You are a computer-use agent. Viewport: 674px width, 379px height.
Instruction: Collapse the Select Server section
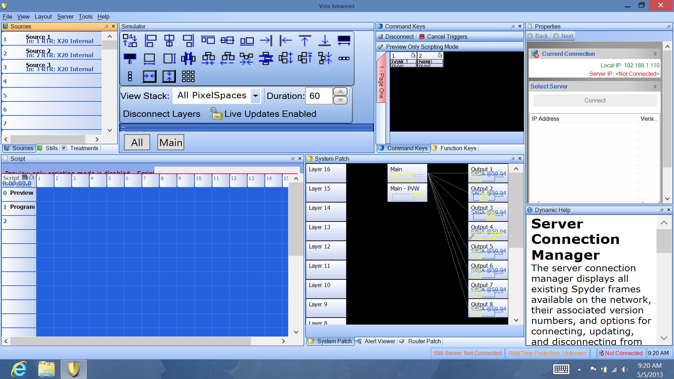click(655, 87)
